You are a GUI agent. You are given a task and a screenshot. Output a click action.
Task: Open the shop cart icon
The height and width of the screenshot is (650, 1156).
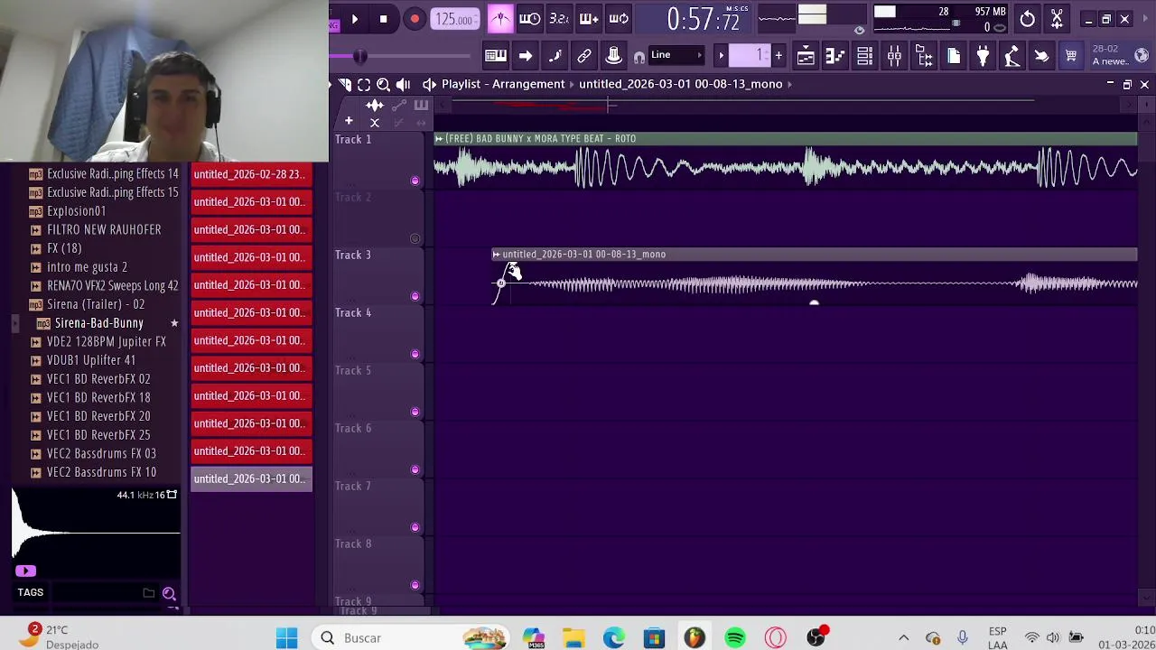pos(1071,56)
